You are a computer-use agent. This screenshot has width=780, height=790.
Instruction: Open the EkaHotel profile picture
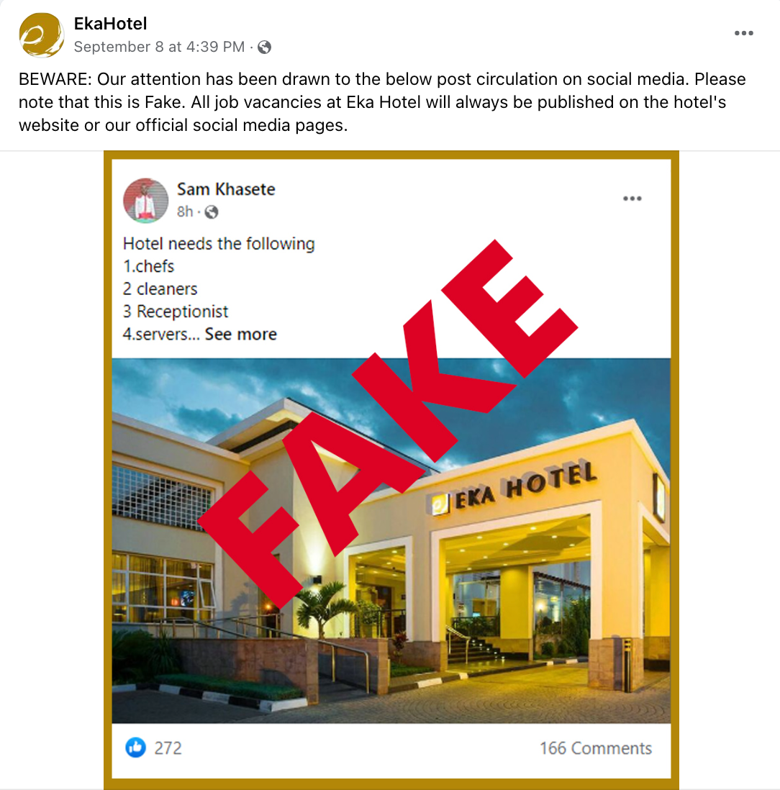pyautogui.click(x=41, y=35)
